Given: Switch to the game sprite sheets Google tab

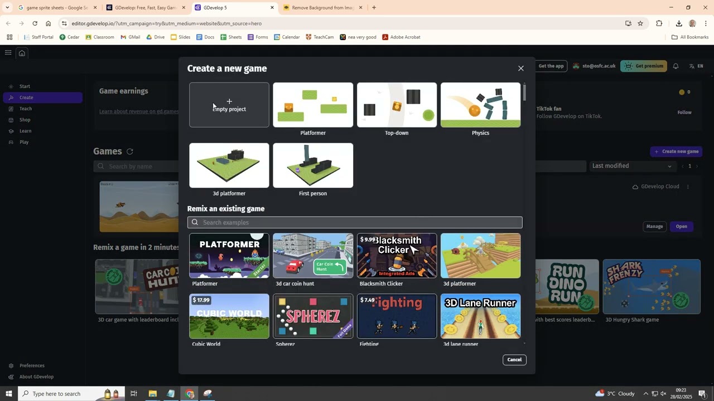Looking at the screenshot, I should [x=57, y=8].
